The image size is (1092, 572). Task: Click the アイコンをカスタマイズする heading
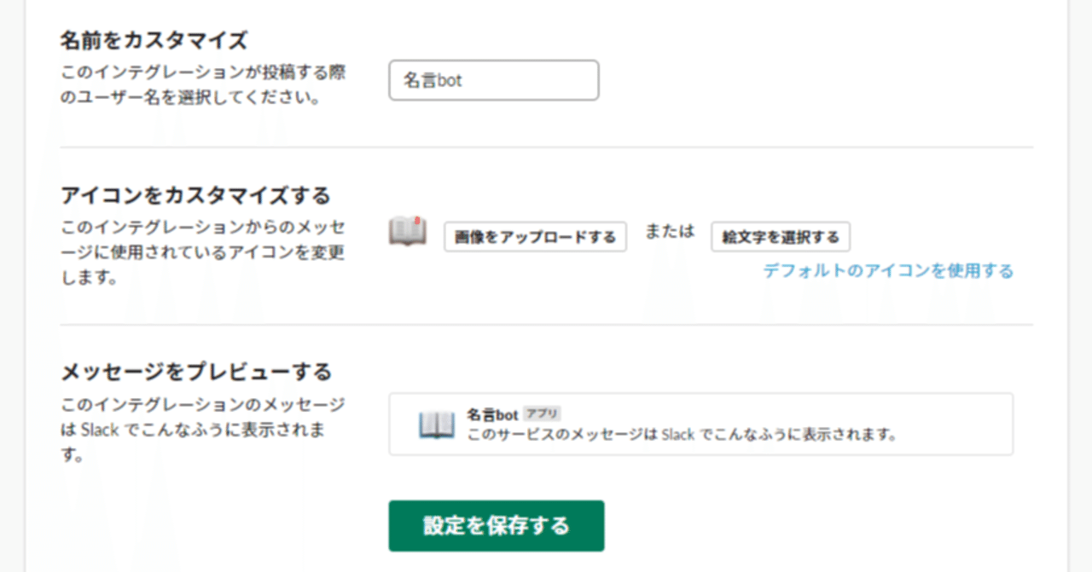[x=195, y=195]
